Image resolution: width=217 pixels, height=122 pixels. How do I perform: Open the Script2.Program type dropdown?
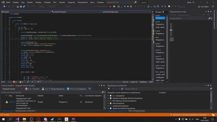[76, 12]
